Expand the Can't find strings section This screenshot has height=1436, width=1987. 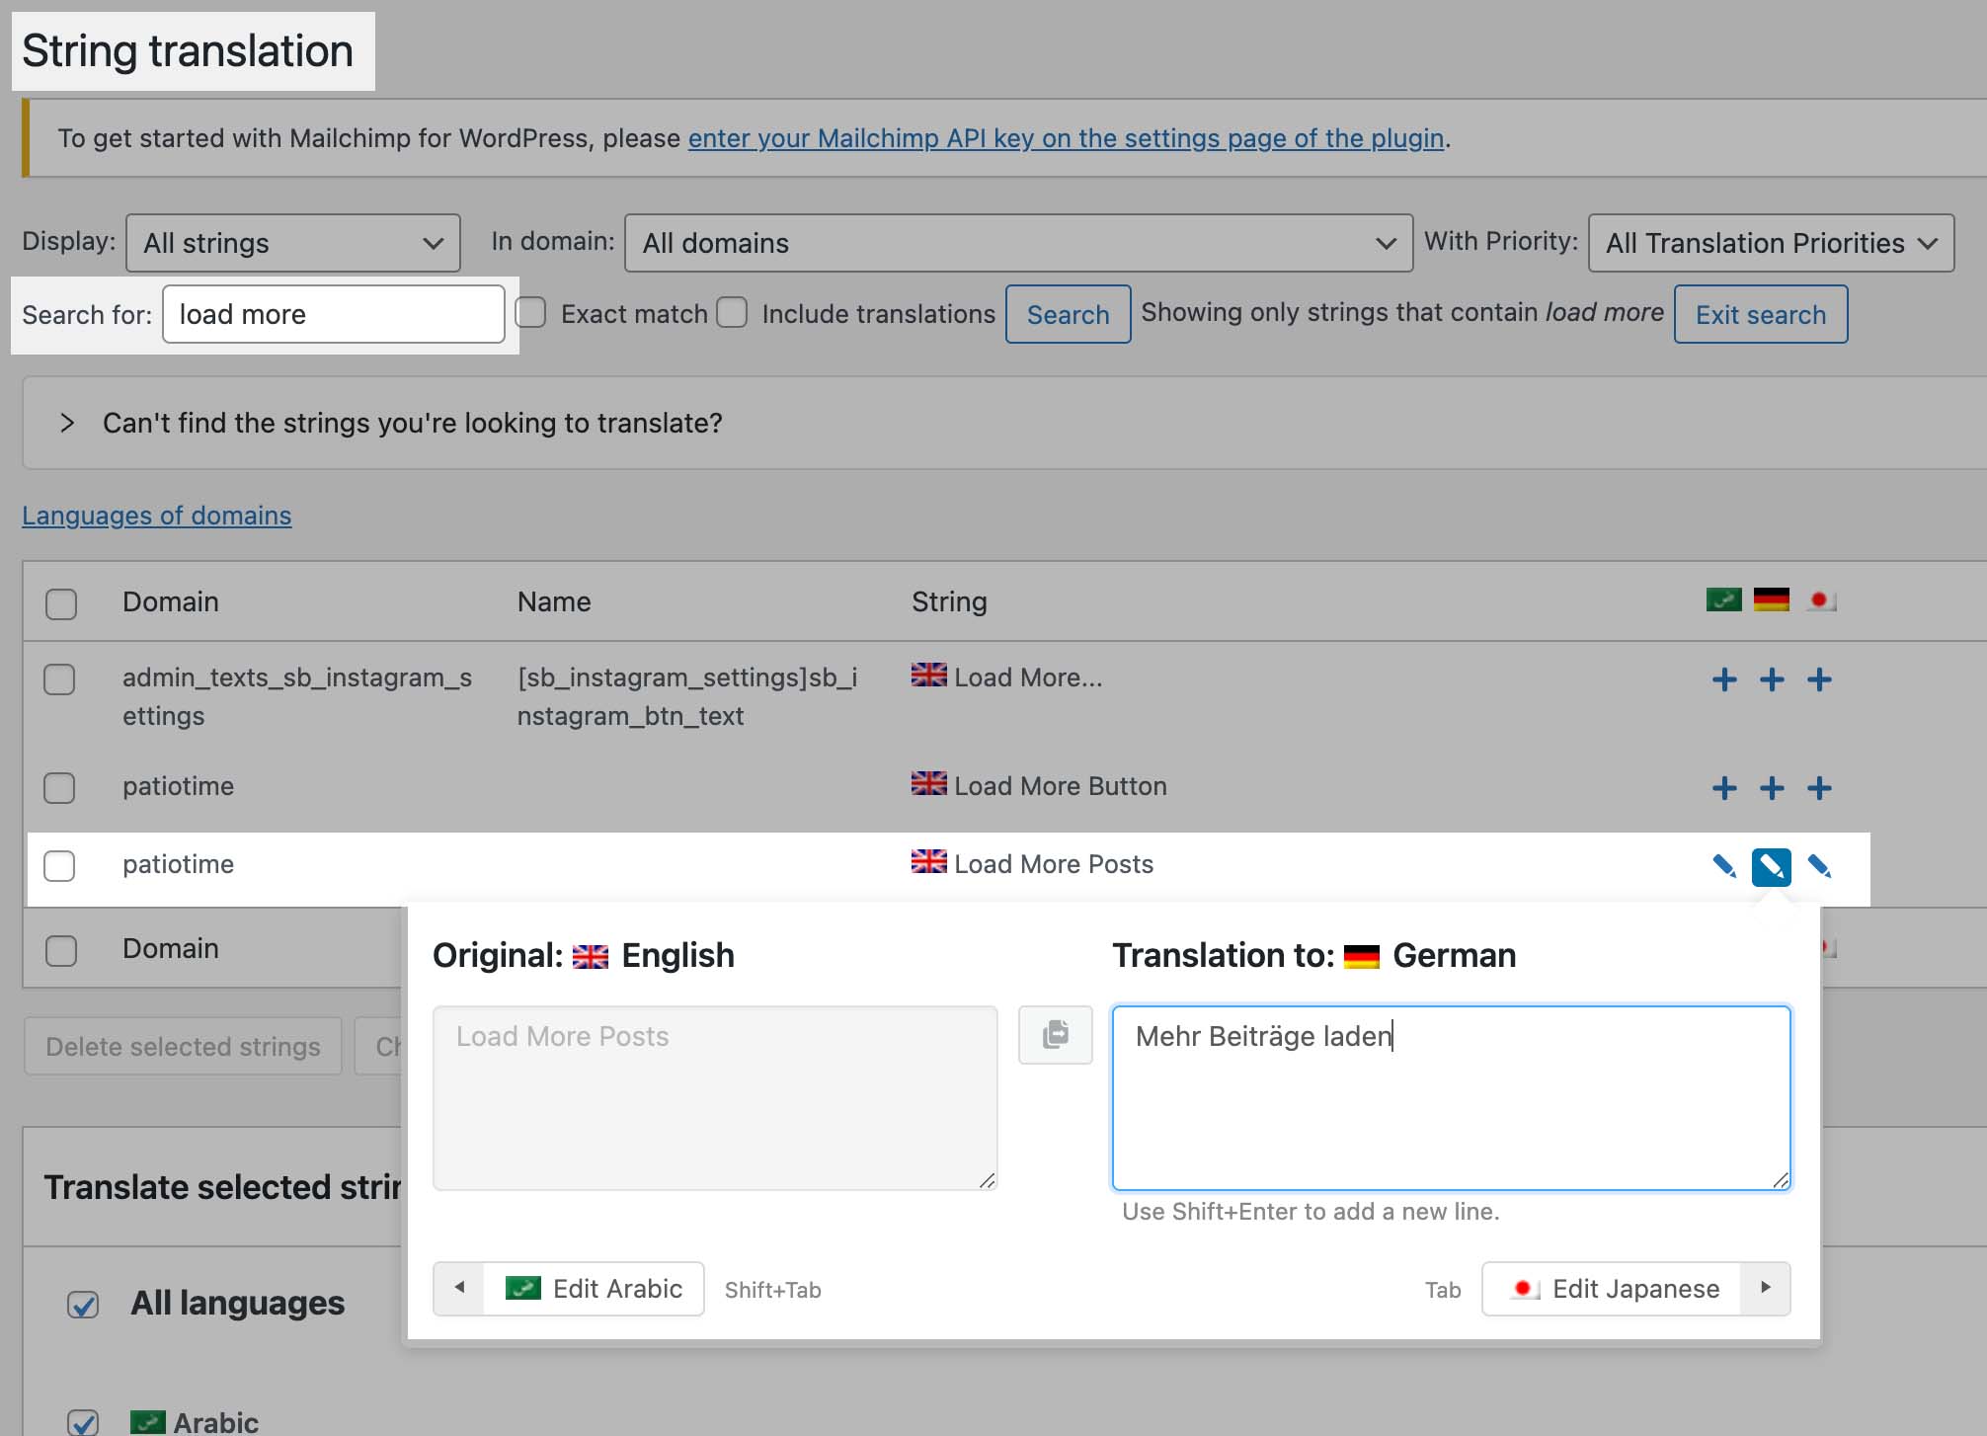[x=68, y=423]
